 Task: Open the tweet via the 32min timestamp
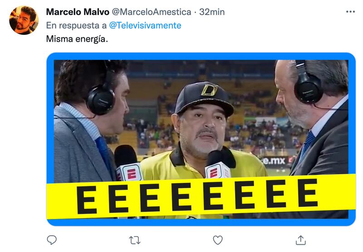[x=212, y=12]
